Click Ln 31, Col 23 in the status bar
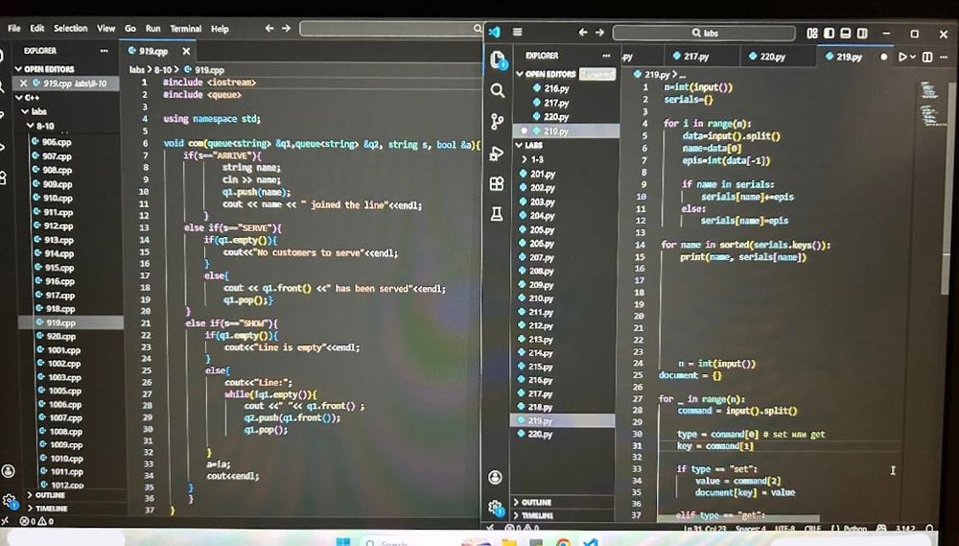Viewport: 959px width, 546px height. point(704,529)
